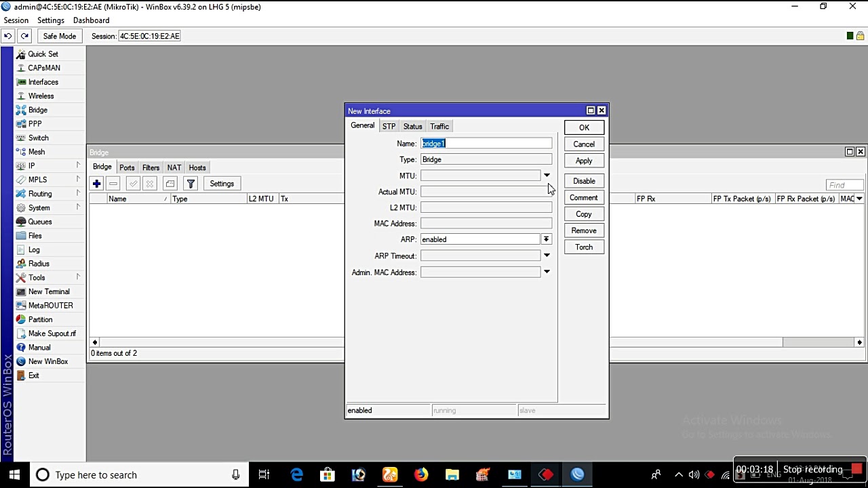Toggle Safe Mode
Screen dimensions: 868x488
(x=60, y=36)
